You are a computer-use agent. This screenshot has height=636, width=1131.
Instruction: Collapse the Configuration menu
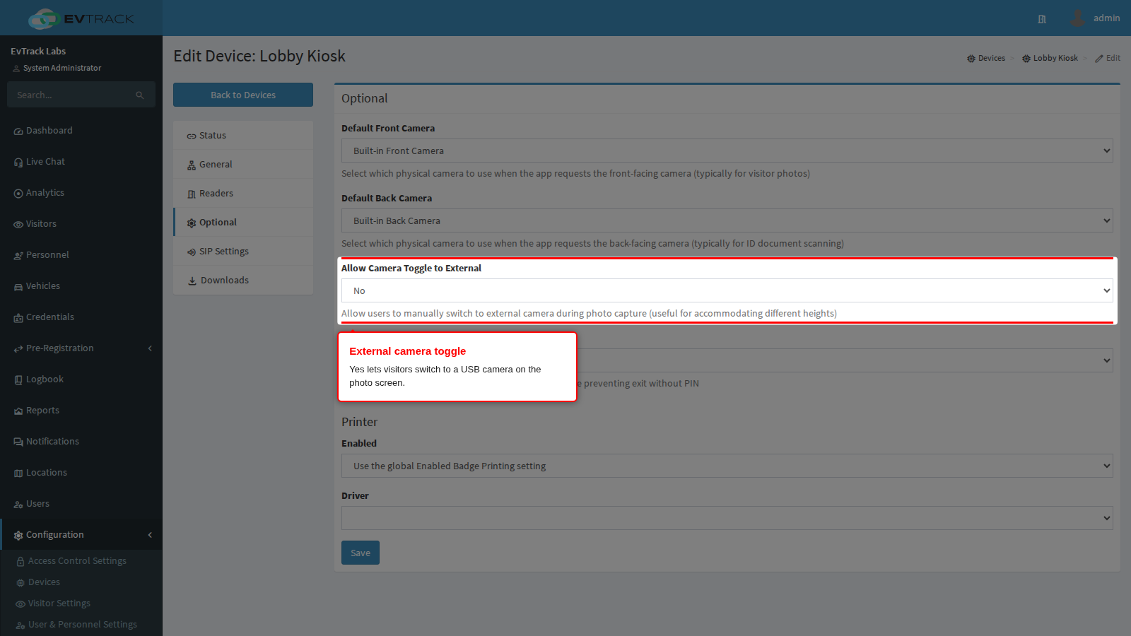tap(81, 535)
